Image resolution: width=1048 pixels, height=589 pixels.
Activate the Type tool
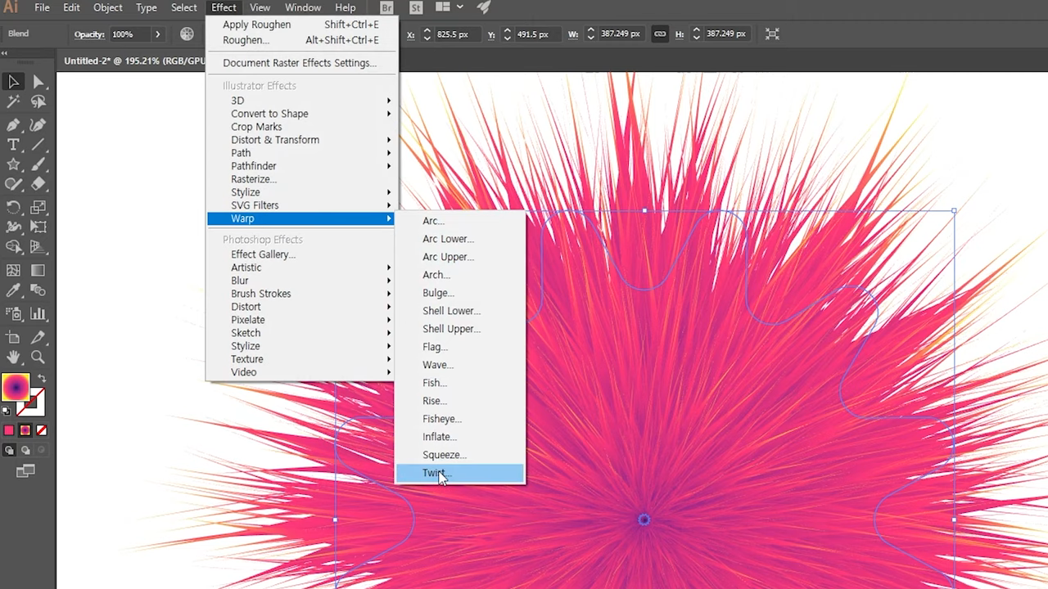click(x=13, y=145)
